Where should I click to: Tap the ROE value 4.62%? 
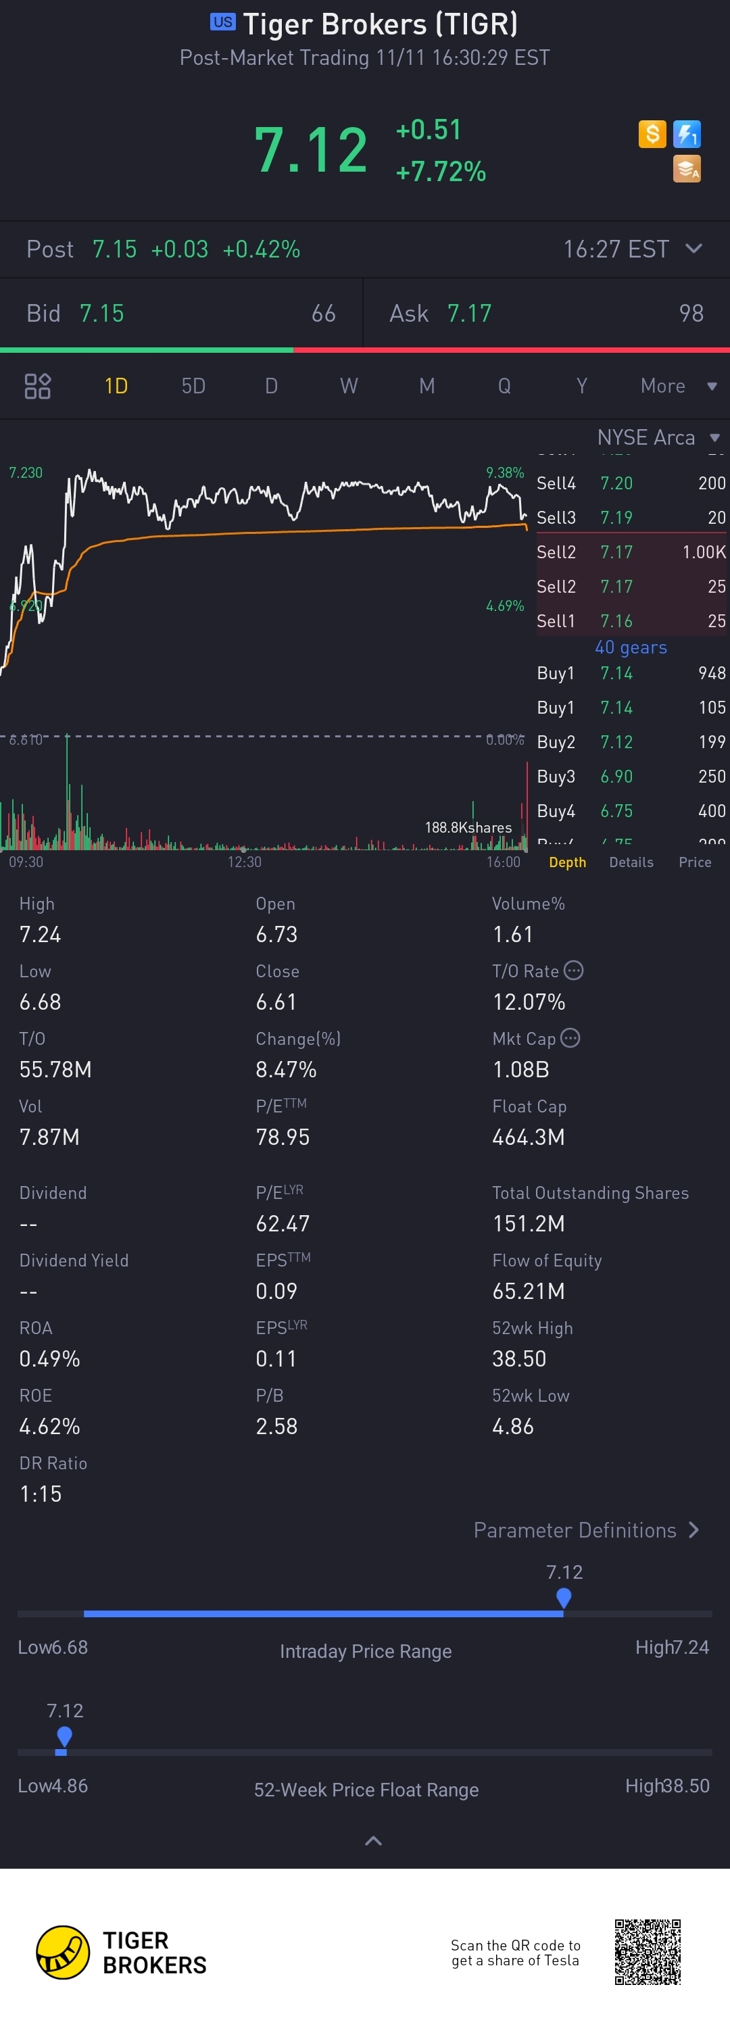50,1426
